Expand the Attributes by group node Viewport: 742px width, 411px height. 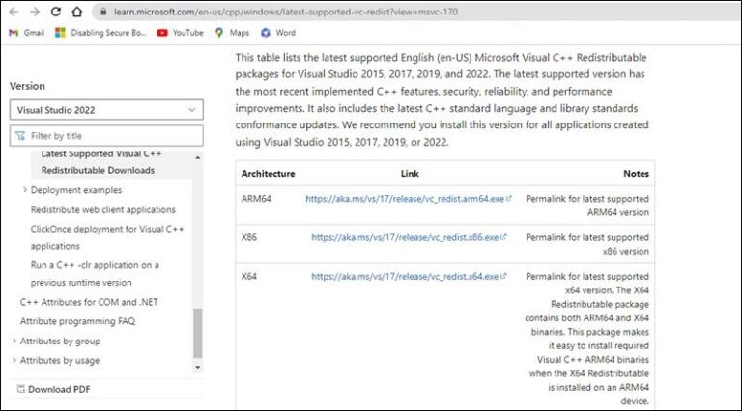14,341
